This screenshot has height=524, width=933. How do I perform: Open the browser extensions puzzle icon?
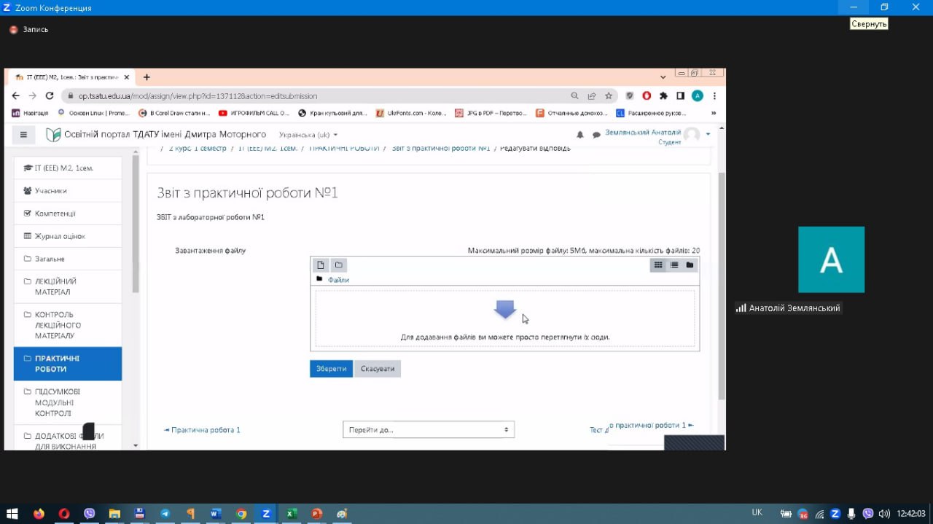[x=663, y=95]
